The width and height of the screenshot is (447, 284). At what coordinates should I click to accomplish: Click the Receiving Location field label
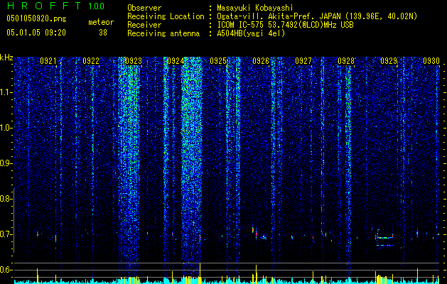click(x=166, y=16)
